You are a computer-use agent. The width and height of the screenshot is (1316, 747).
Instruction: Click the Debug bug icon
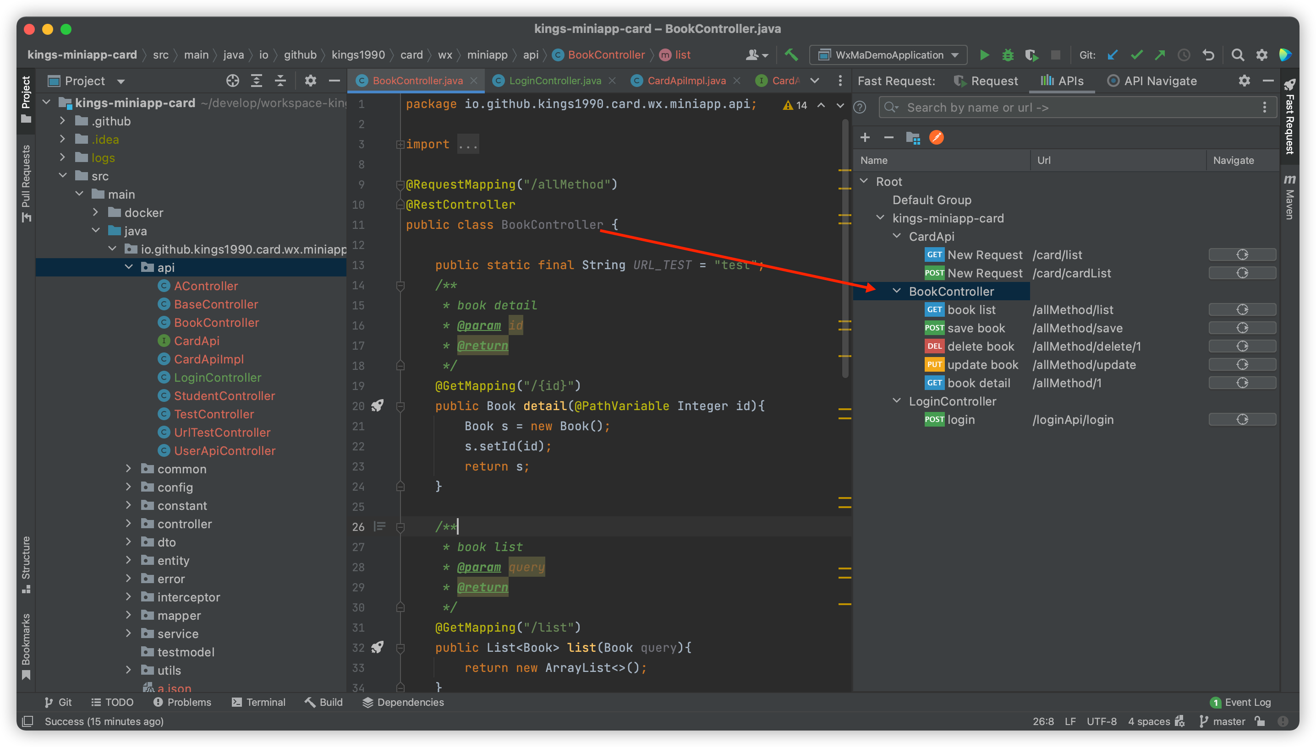click(1008, 55)
